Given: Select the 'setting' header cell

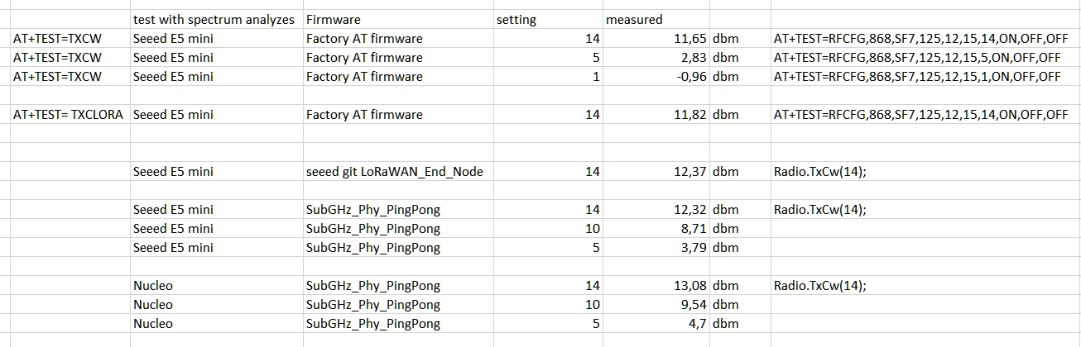Looking at the screenshot, I should tap(548, 19).
